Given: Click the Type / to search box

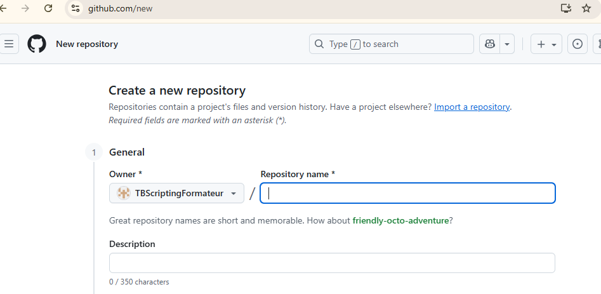Looking at the screenshot, I should click(x=392, y=44).
